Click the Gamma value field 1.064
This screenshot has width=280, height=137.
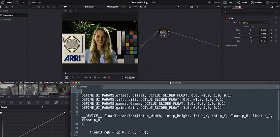[x=263, y=38]
